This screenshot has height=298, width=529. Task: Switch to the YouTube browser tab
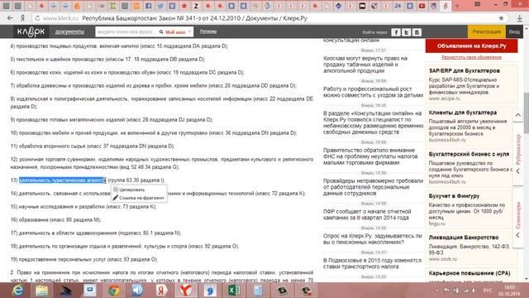coord(422,6)
